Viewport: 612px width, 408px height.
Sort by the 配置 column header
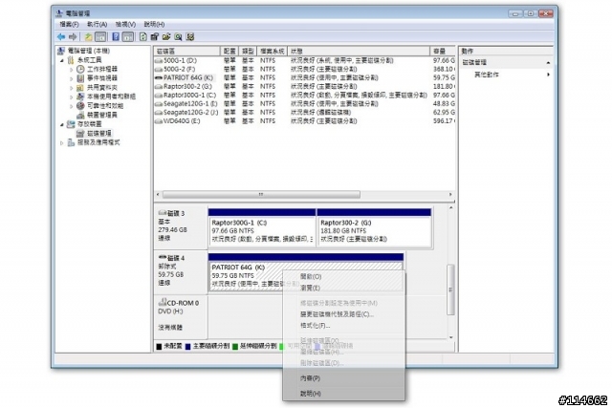(229, 51)
